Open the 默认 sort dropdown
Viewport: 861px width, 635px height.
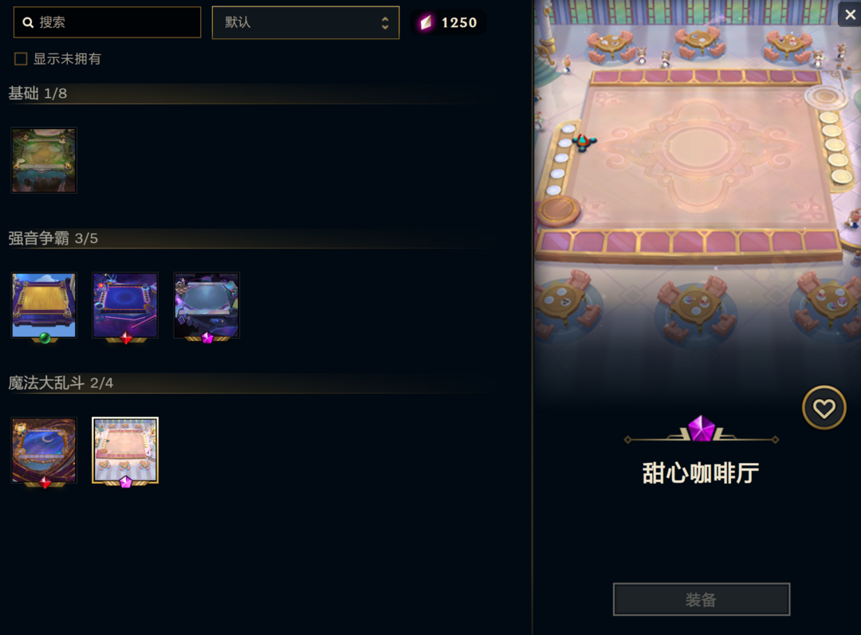click(x=305, y=22)
